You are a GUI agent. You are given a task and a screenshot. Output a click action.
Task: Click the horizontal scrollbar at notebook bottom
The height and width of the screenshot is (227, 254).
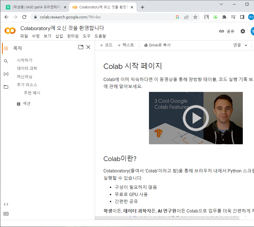pos(167,218)
